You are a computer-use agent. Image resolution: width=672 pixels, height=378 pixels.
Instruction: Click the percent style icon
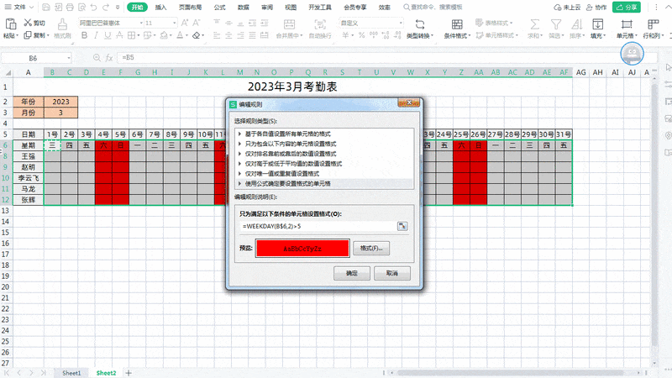coord(362,35)
